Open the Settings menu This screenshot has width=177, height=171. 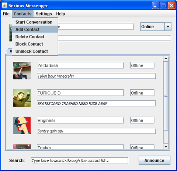pyautogui.click(x=44, y=14)
